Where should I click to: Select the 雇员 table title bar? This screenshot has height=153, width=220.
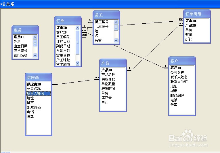click(x=25, y=30)
